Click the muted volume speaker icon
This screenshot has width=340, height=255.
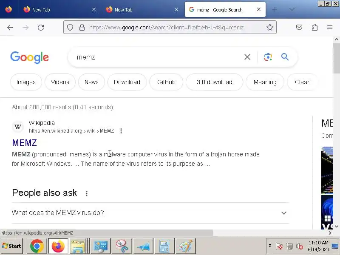coord(300,246)
